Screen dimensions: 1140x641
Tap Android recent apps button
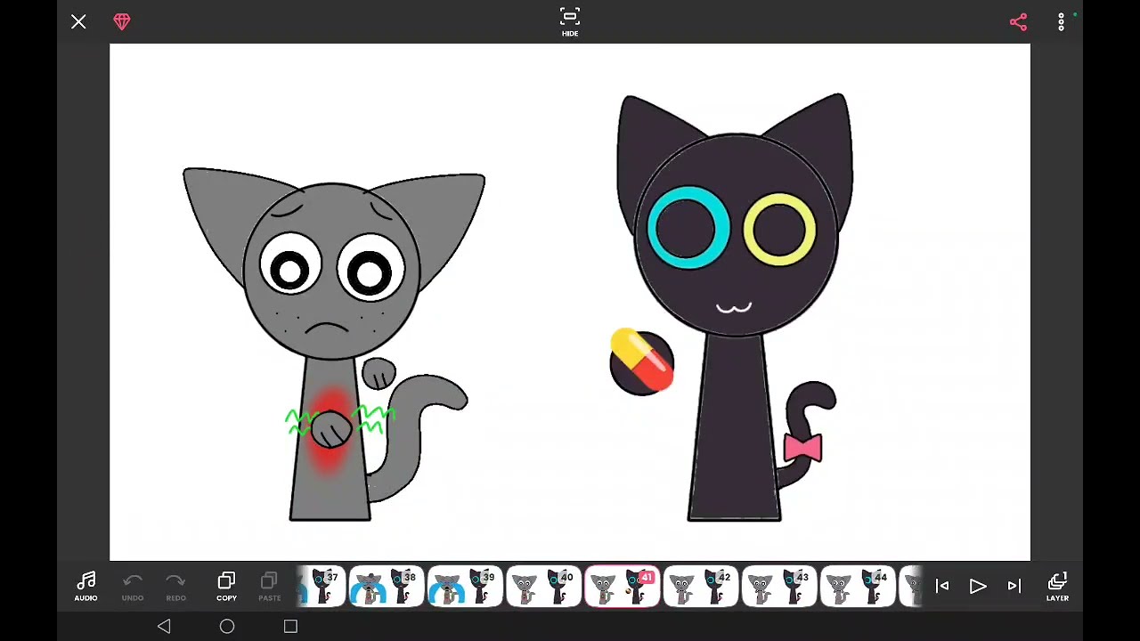pos(290,627)
